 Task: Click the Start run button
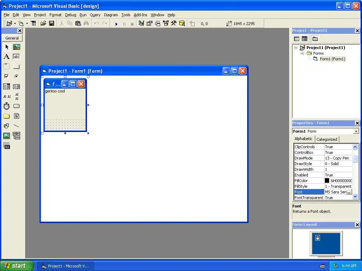(x=116, y=24)
